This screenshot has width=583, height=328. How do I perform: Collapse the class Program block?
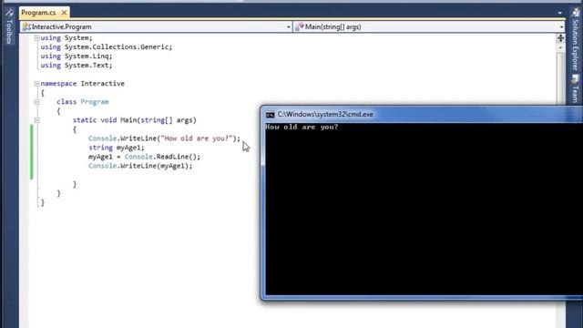click(x=36, y=102)
